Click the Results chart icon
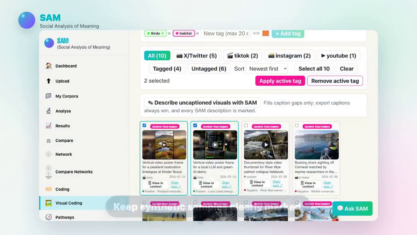This screenshot has height=235, width=417. 49,126
